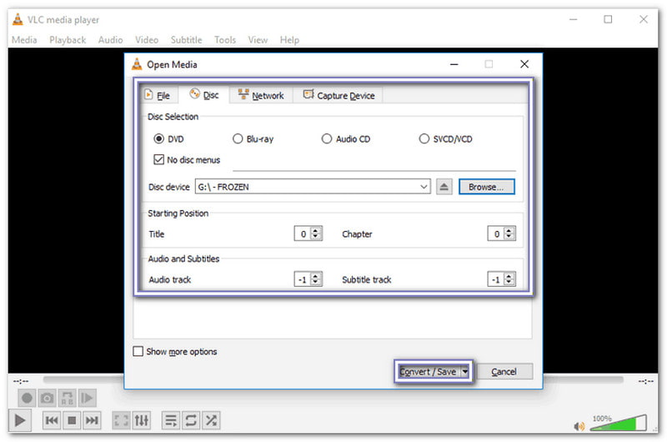Click the Browse... button

pyautogui.click(x=486, y=187)
